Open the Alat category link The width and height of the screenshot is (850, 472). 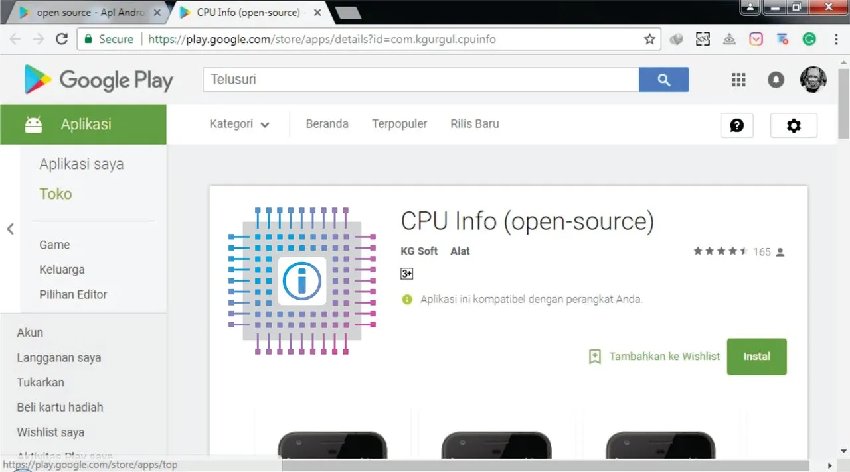[x=460, y=251]
